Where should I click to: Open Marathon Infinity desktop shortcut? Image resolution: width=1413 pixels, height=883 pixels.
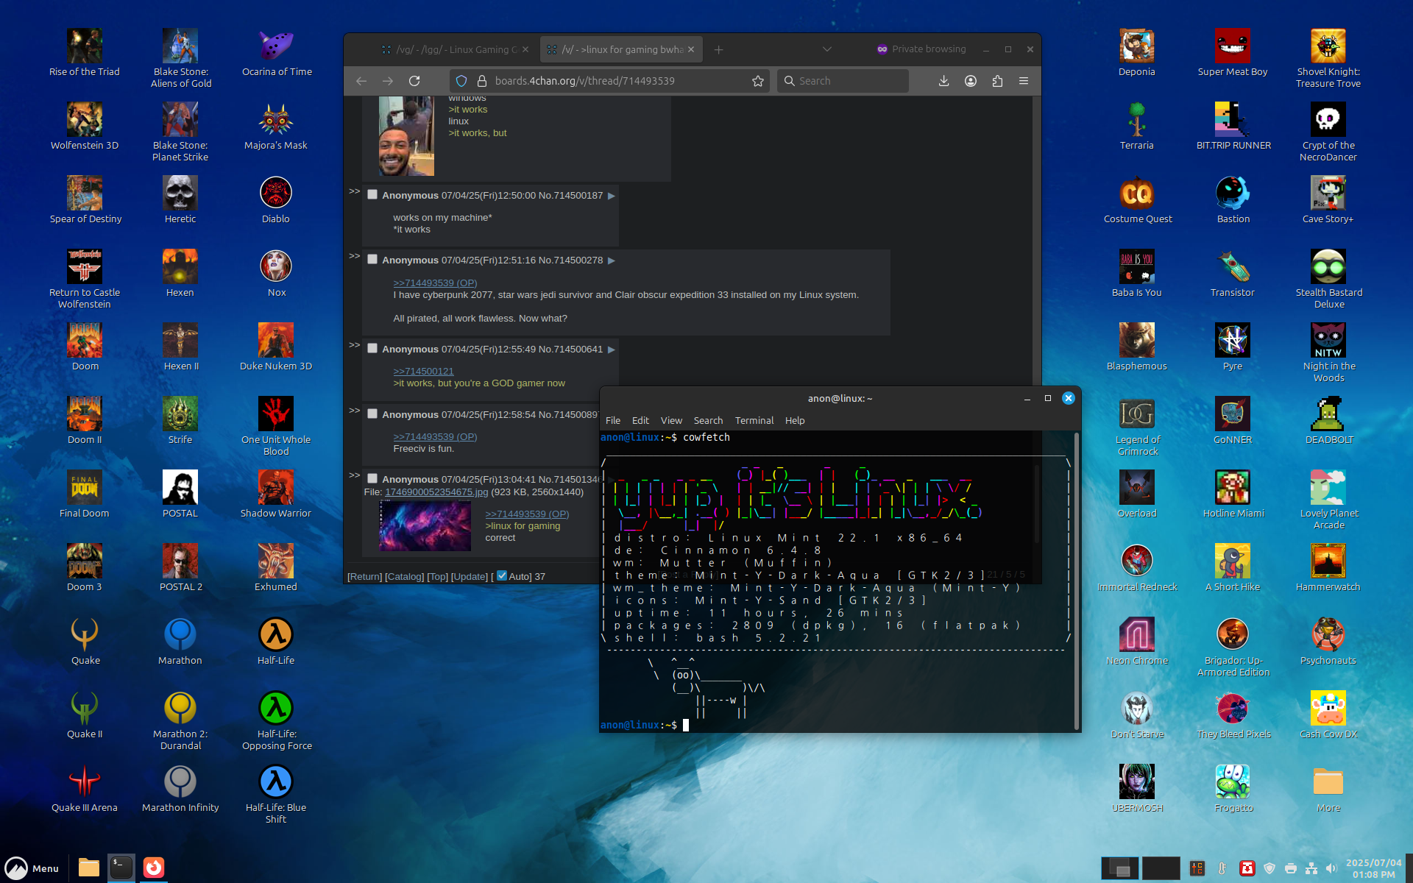(x=180, y=788)
